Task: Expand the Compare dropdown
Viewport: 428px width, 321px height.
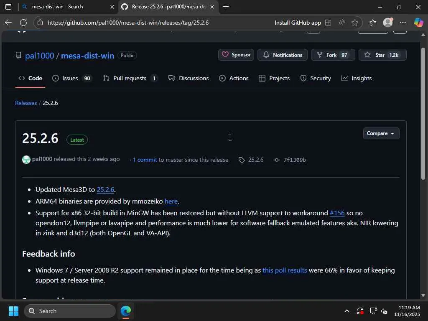Action: click(x=381, y=133)
